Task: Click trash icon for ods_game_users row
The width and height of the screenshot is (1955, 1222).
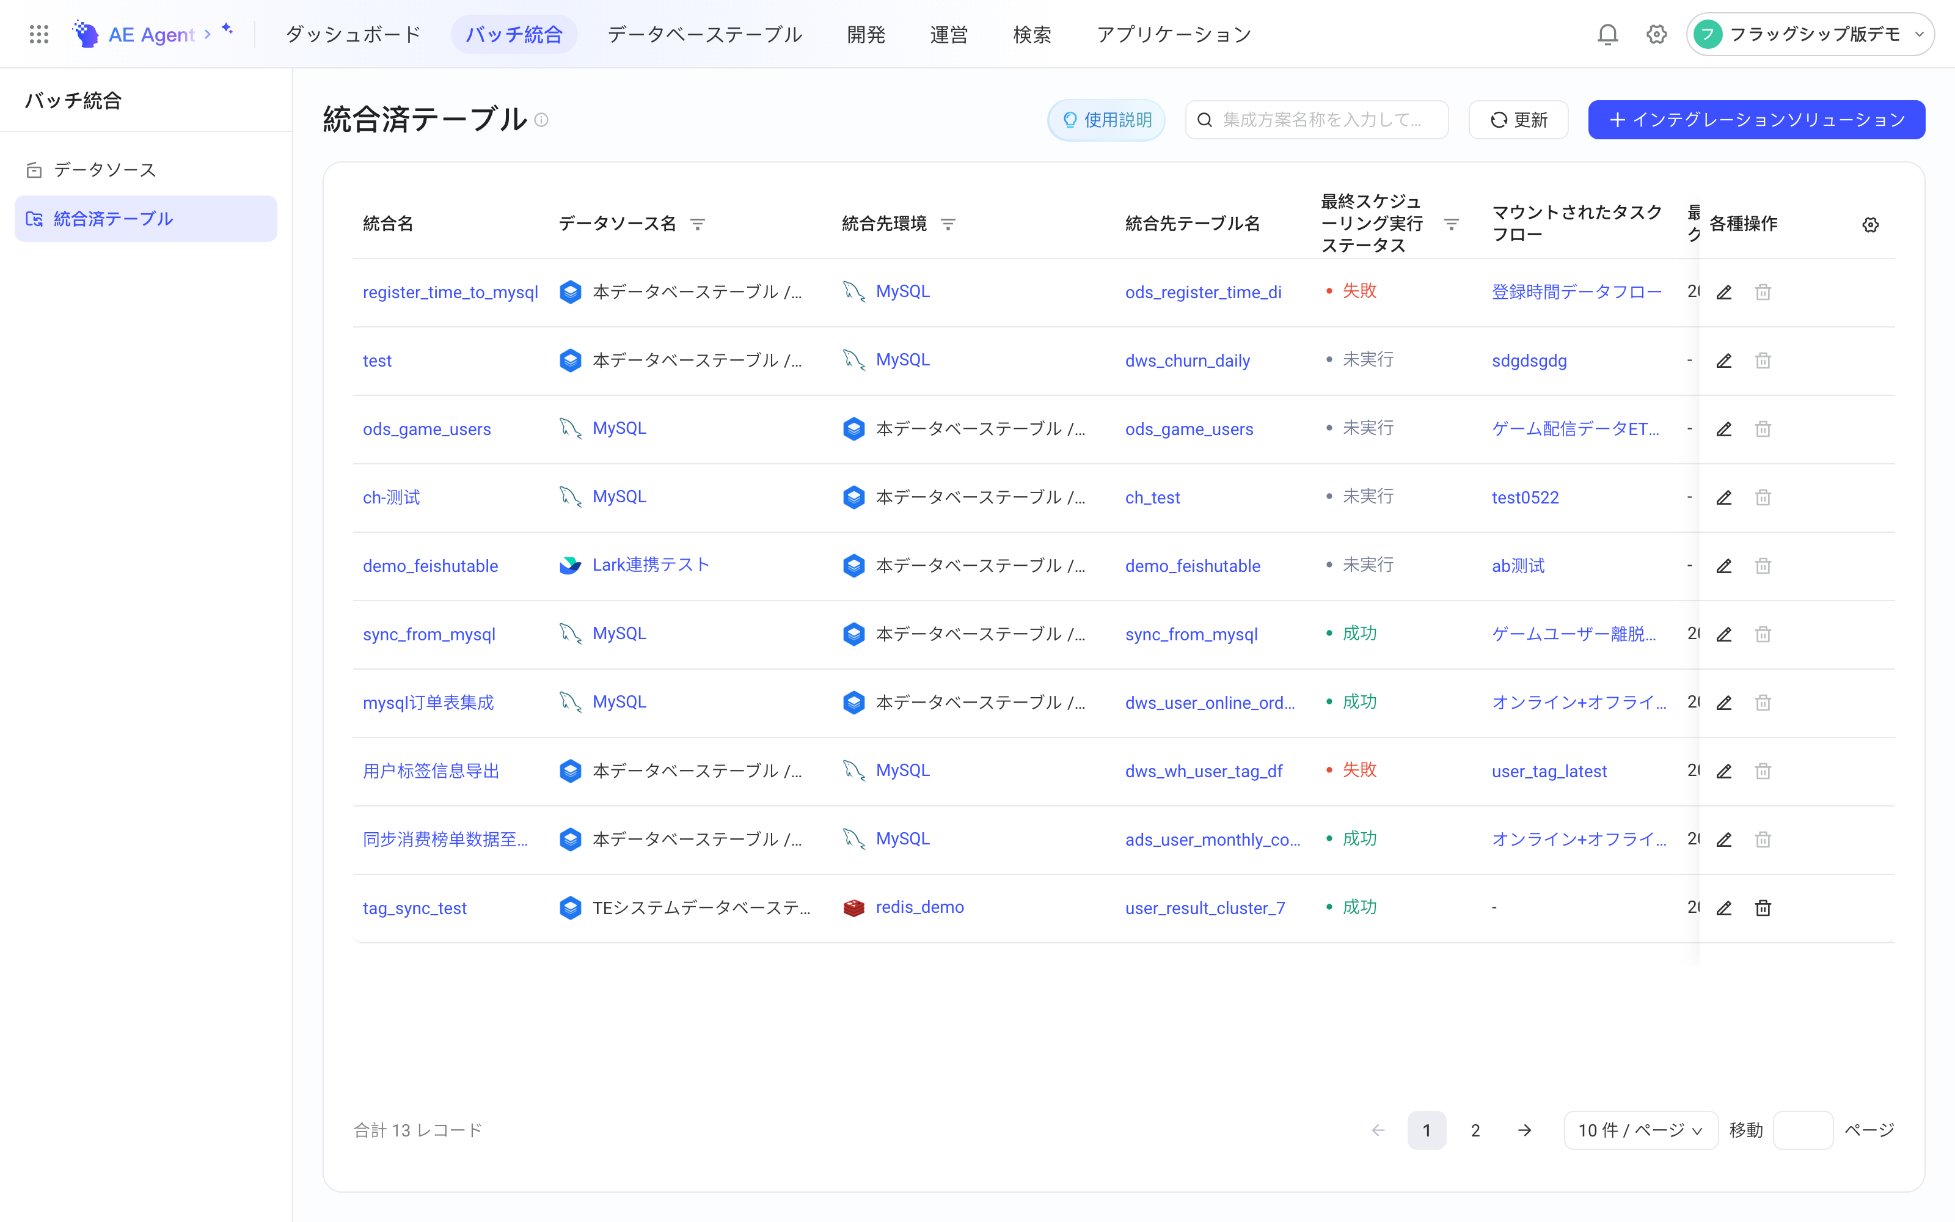Action: point(1763,429)
